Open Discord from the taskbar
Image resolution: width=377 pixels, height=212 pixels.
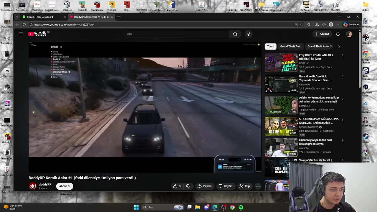(206, 207)
